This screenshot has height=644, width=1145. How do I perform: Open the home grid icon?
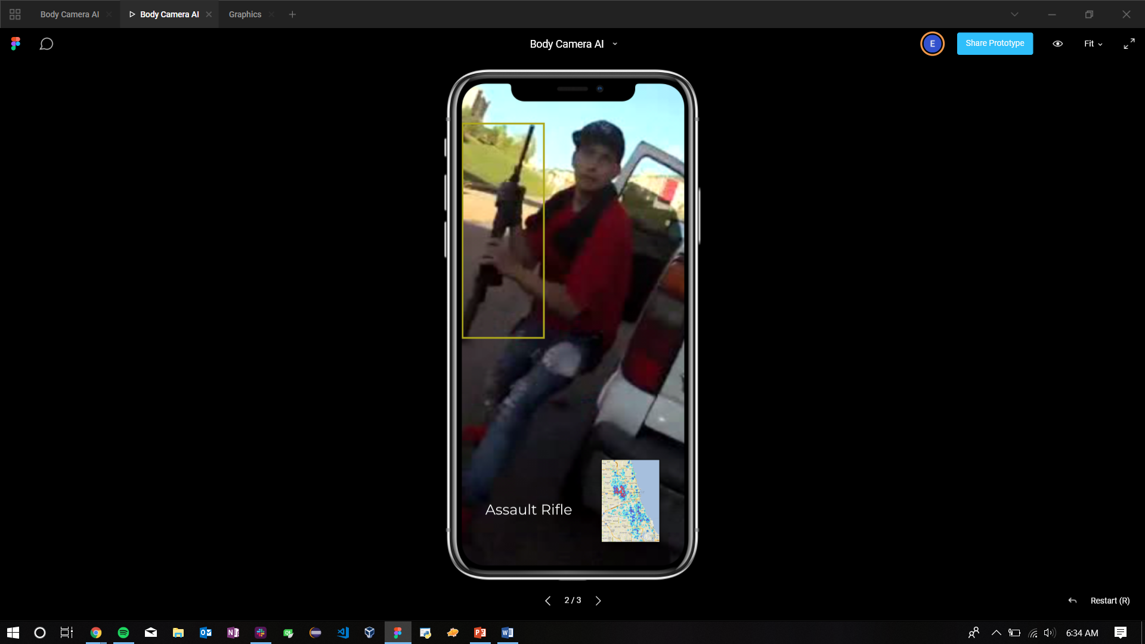pyautogui.click(x=15, y=14)
